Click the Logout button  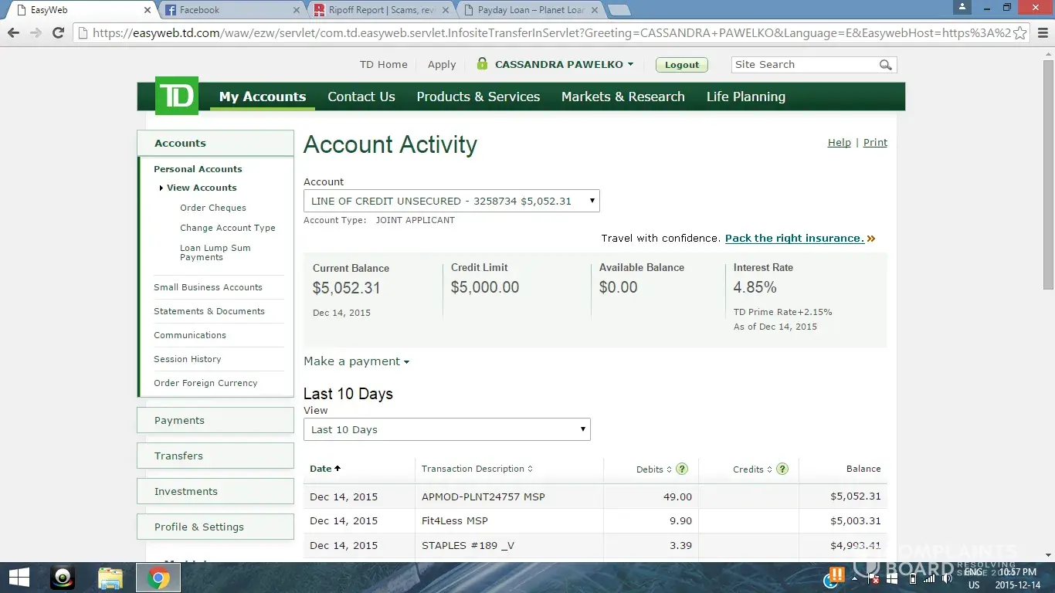681,65
